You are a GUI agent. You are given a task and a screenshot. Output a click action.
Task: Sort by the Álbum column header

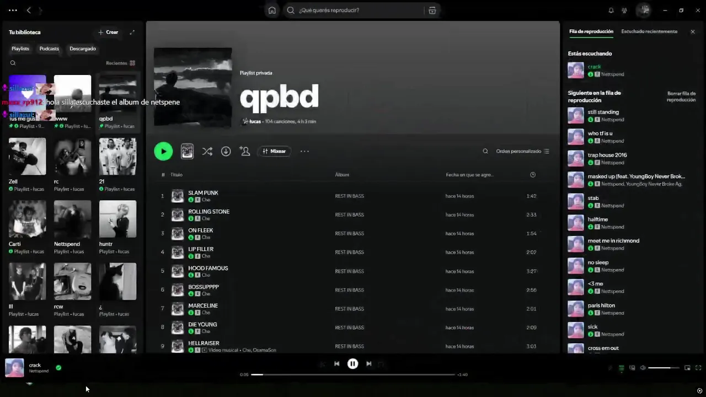tap(342, 175)
